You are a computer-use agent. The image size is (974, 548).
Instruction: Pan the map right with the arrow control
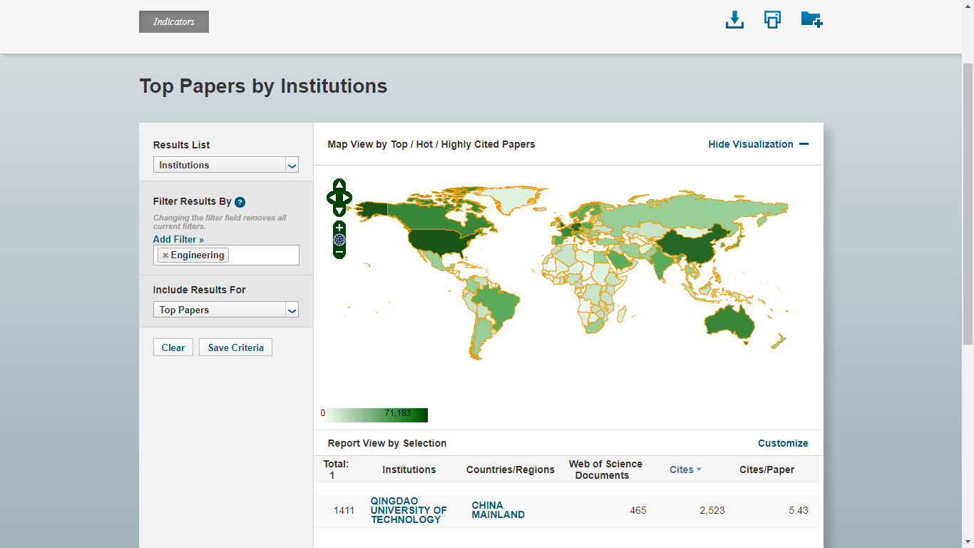tap(347, 198)
